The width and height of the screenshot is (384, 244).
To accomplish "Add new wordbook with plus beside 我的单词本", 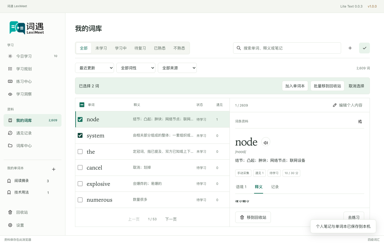I will [54, 169].
